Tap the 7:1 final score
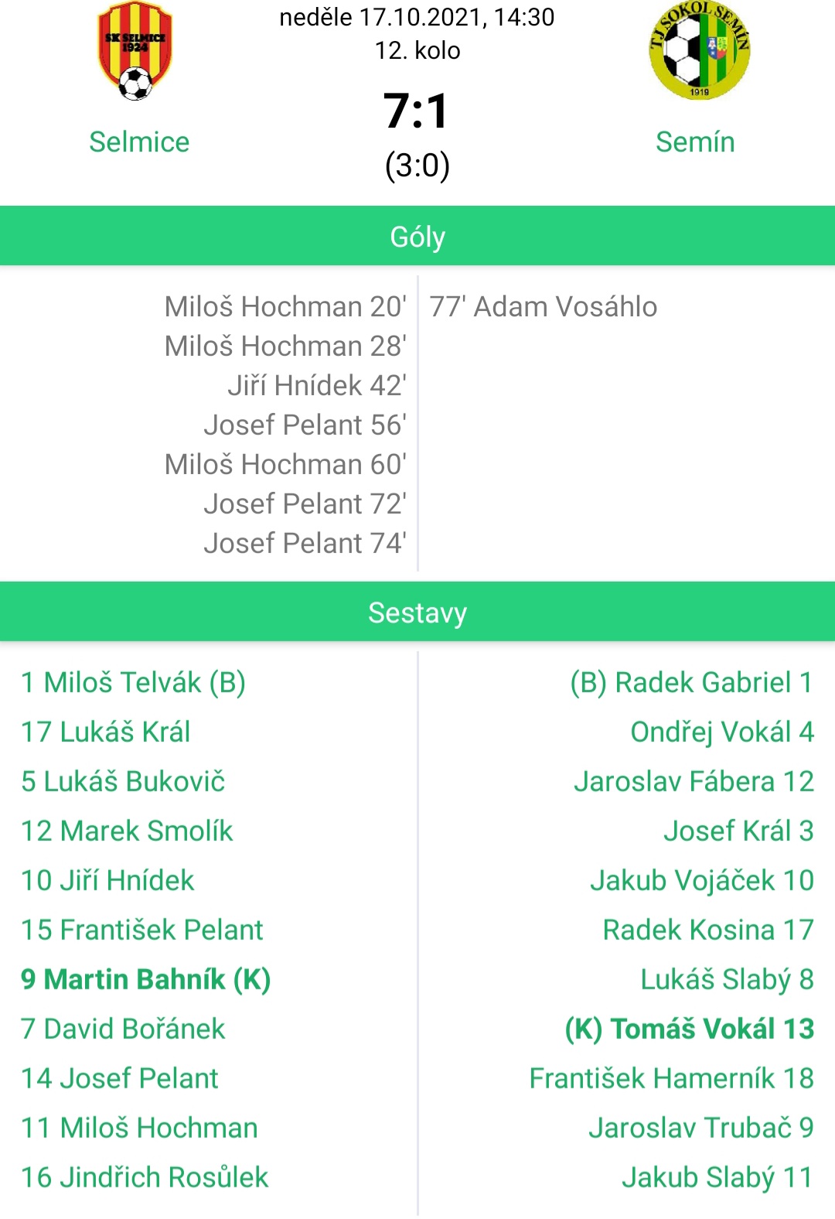The width and height of the screenshot is (835, 1219). click(x=417, y=111)
